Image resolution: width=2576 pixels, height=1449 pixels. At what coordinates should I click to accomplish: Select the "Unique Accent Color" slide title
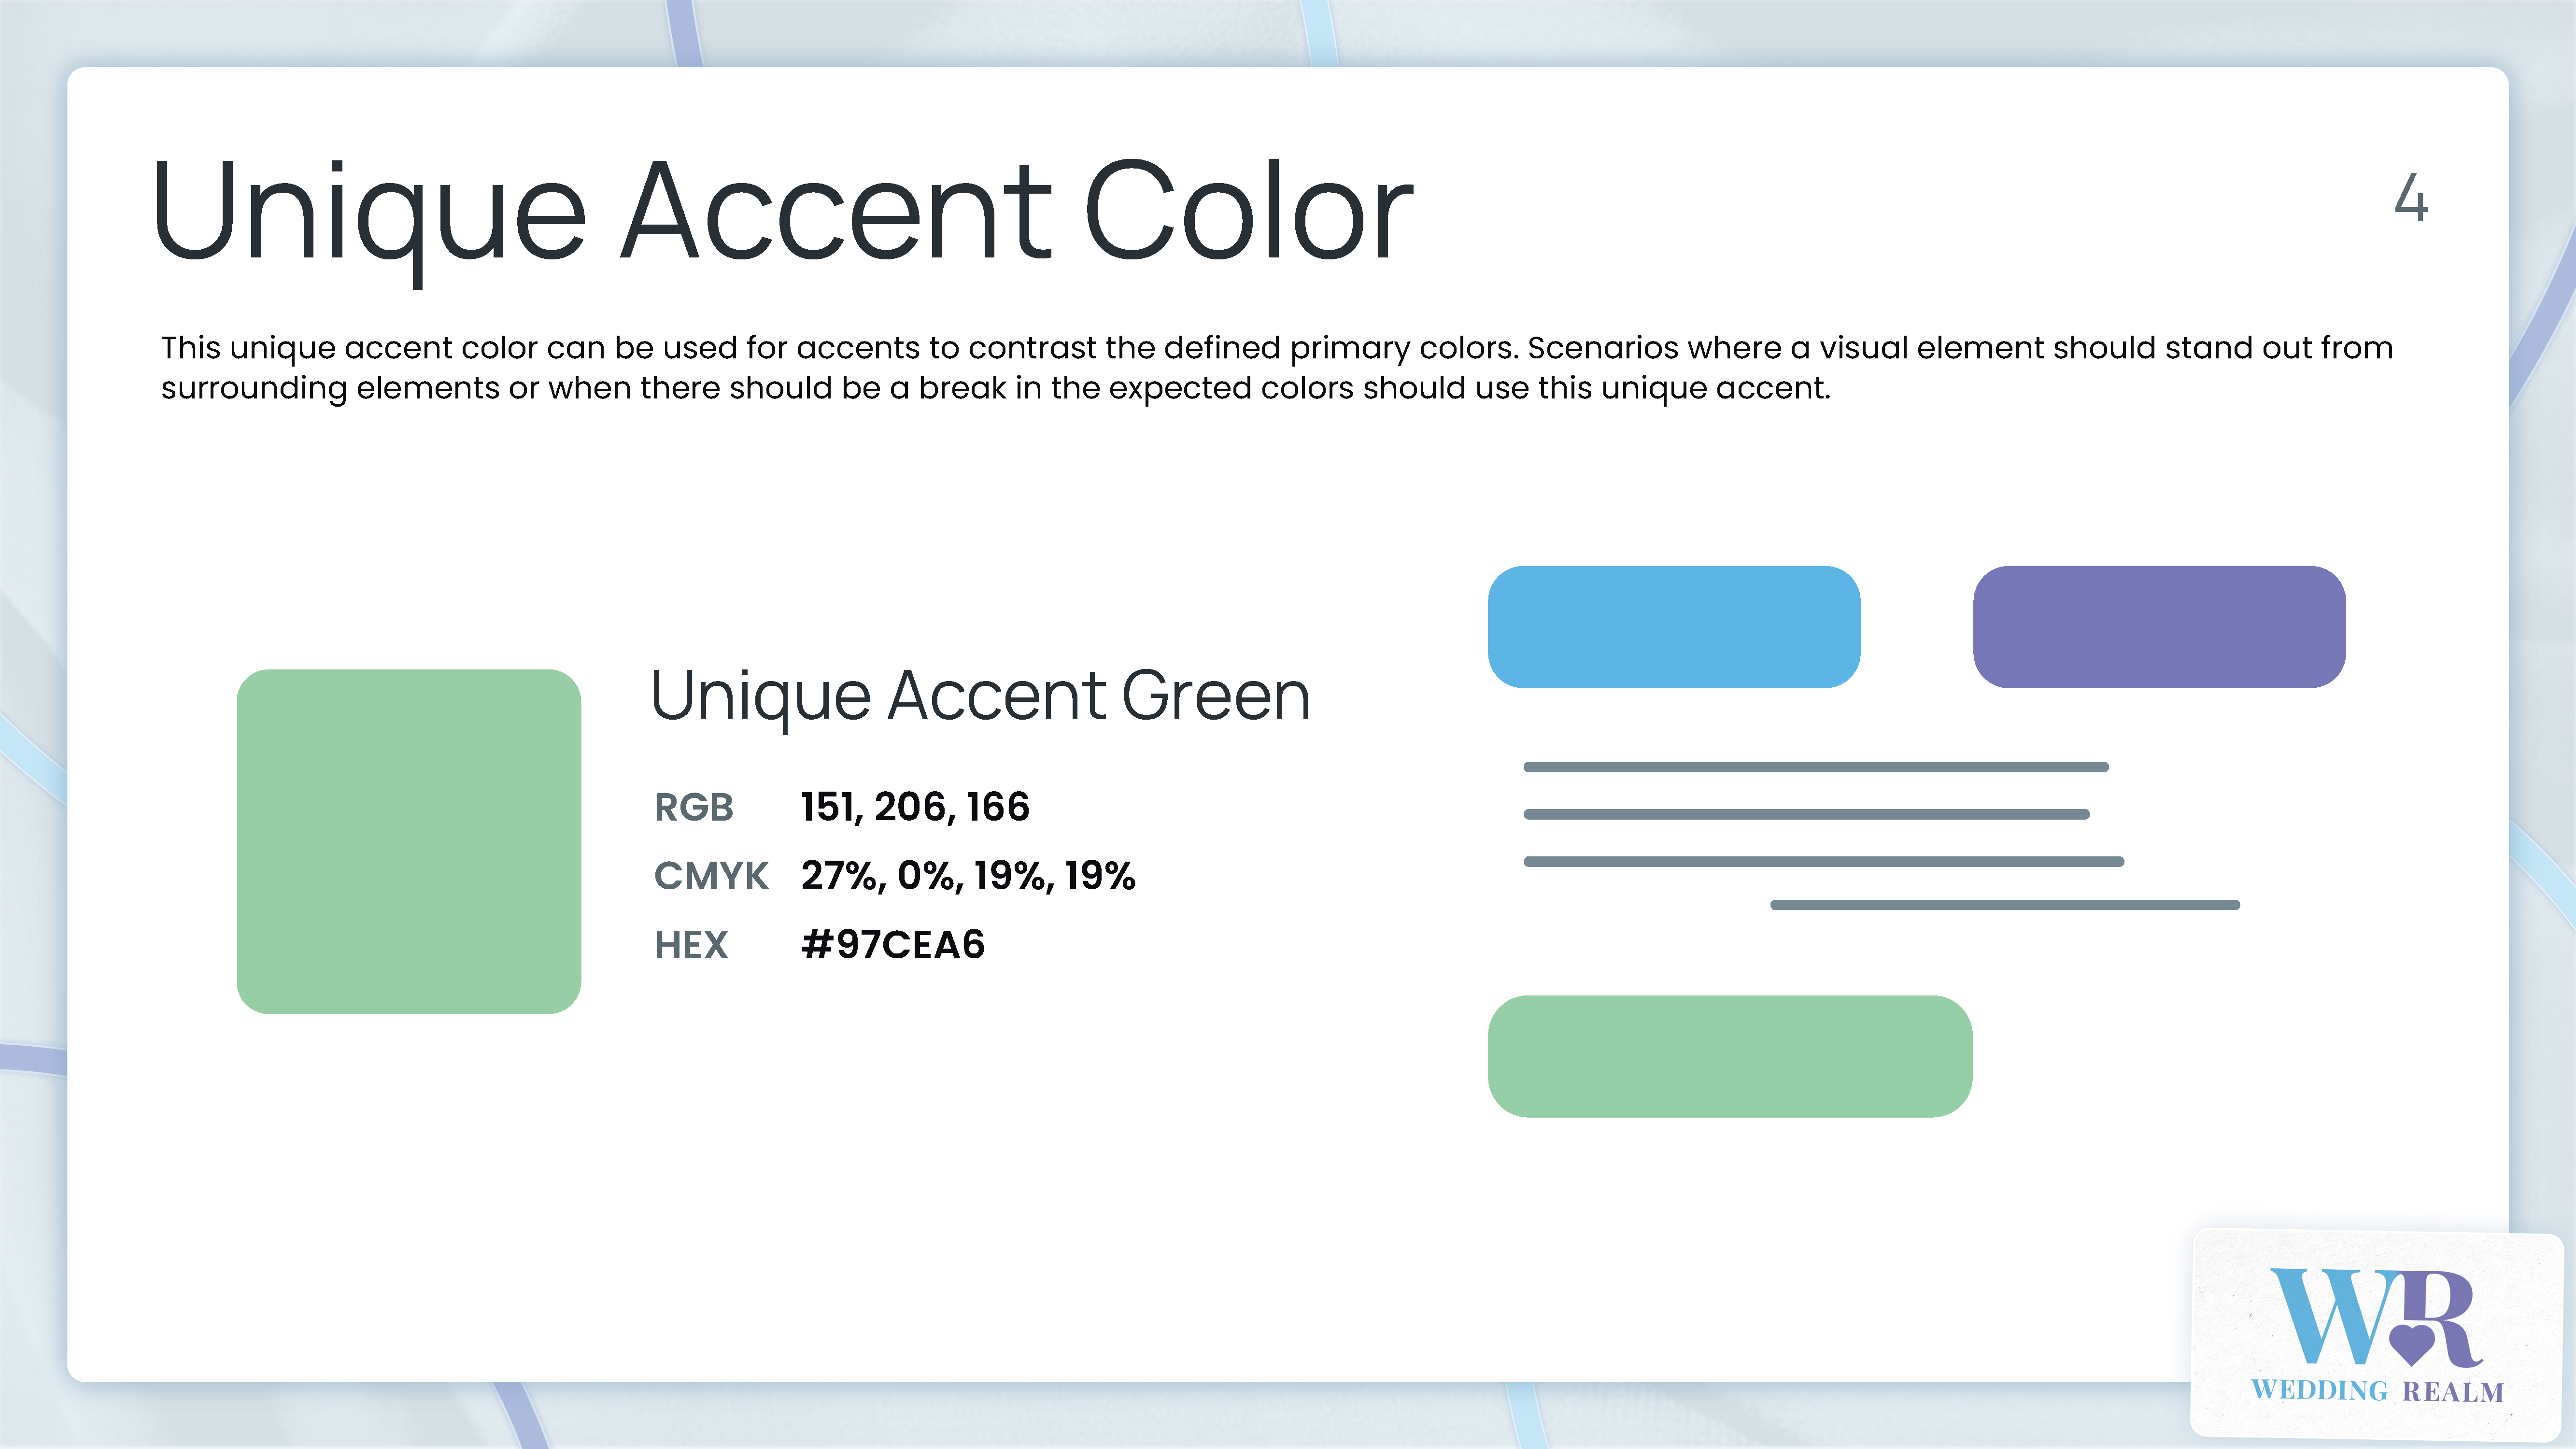tap(782, 213)
